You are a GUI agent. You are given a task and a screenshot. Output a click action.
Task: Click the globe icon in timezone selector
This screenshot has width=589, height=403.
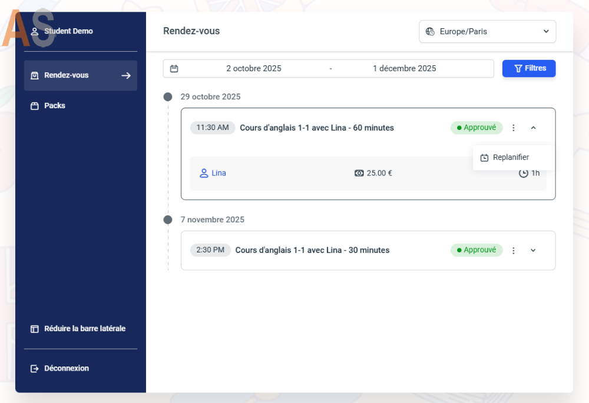click(430, 32)
